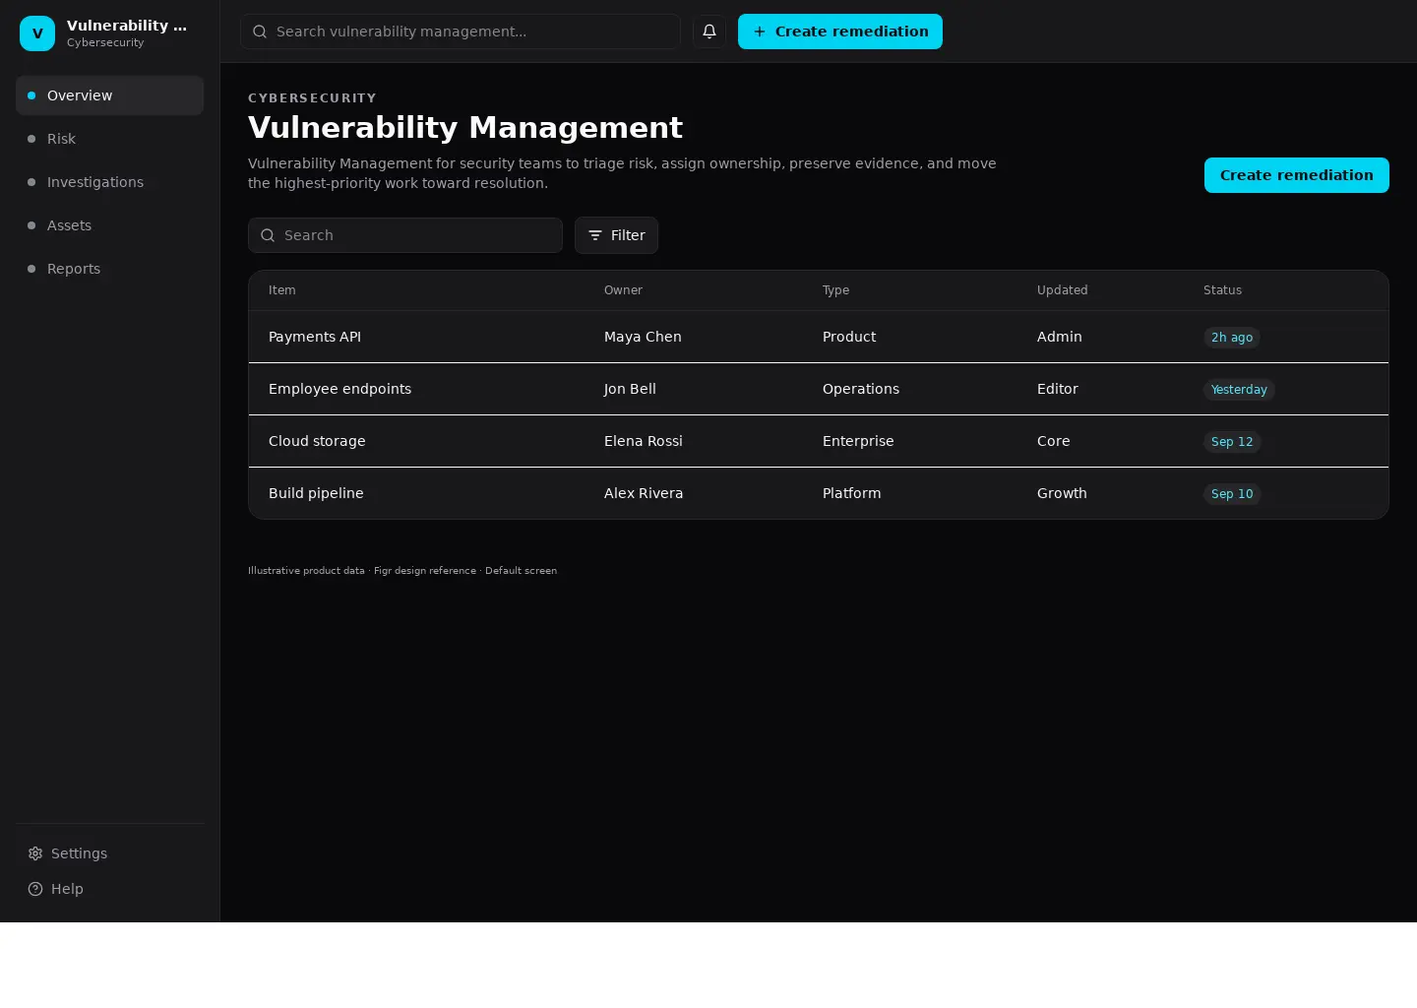Viewport: 1417px width, 1008px height.
Task: Click owner Elena Rossi
Action: click(644, 441)
